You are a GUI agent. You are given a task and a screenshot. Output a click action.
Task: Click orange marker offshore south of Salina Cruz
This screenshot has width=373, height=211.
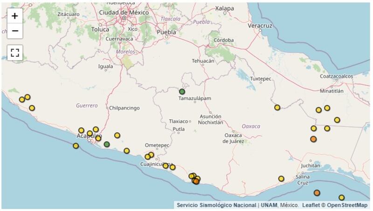(x=317, y=193)
